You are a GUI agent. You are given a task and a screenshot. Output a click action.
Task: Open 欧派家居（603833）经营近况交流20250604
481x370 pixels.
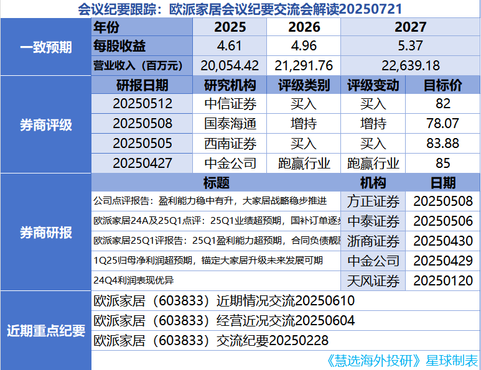coord(286,321)
